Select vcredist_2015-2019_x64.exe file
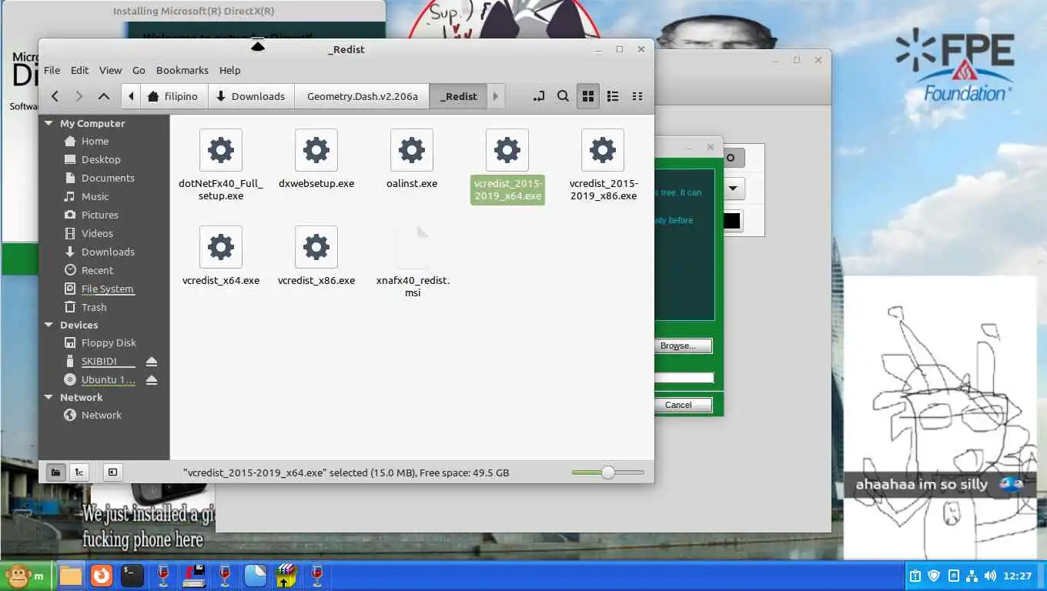 coord(507,165)
